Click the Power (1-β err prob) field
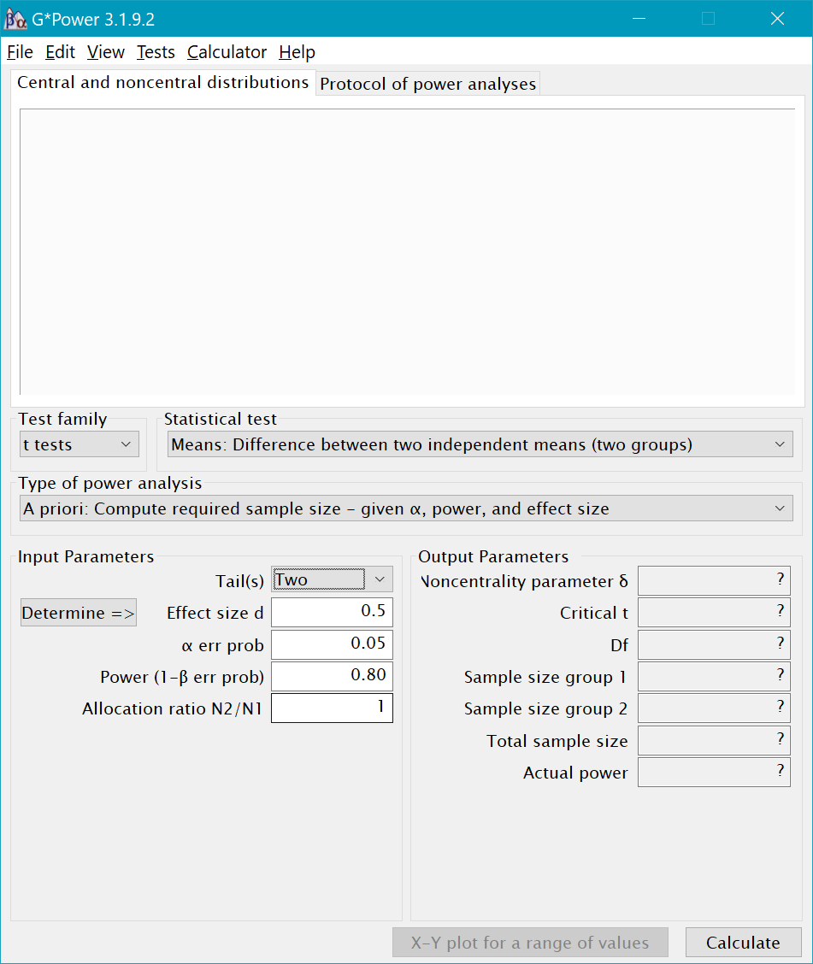The height and width of the screenshot is (964, 813). (332, 676)
